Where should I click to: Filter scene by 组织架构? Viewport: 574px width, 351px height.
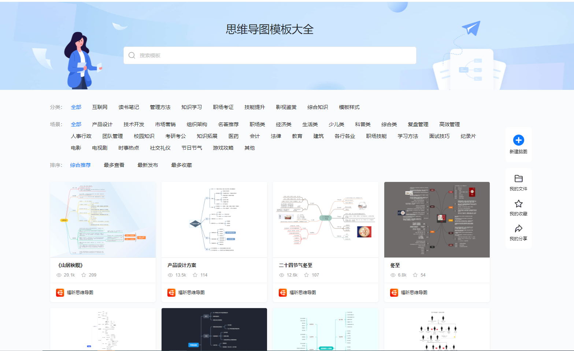click(x=197, y=124)
